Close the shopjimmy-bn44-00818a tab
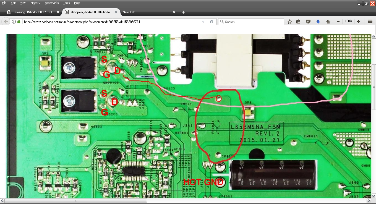Viewport: 376px width, 204px height. tap(116, 12)
